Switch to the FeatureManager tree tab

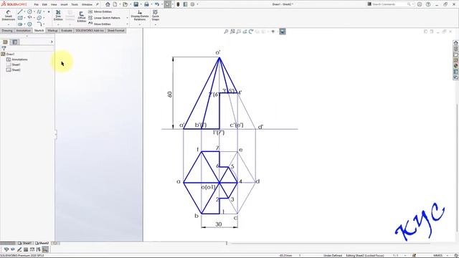point(5,42)
